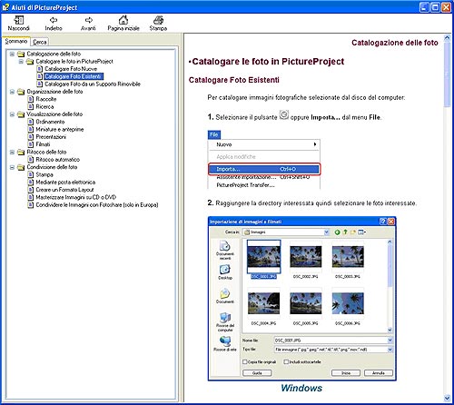This screenshot has width=454, height=405.
Task: Go forward with the Avanti arrow
Action: [x=88, y=20]
